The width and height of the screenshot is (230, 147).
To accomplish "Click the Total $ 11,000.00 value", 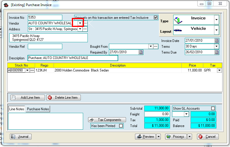I will click(157, 126).
